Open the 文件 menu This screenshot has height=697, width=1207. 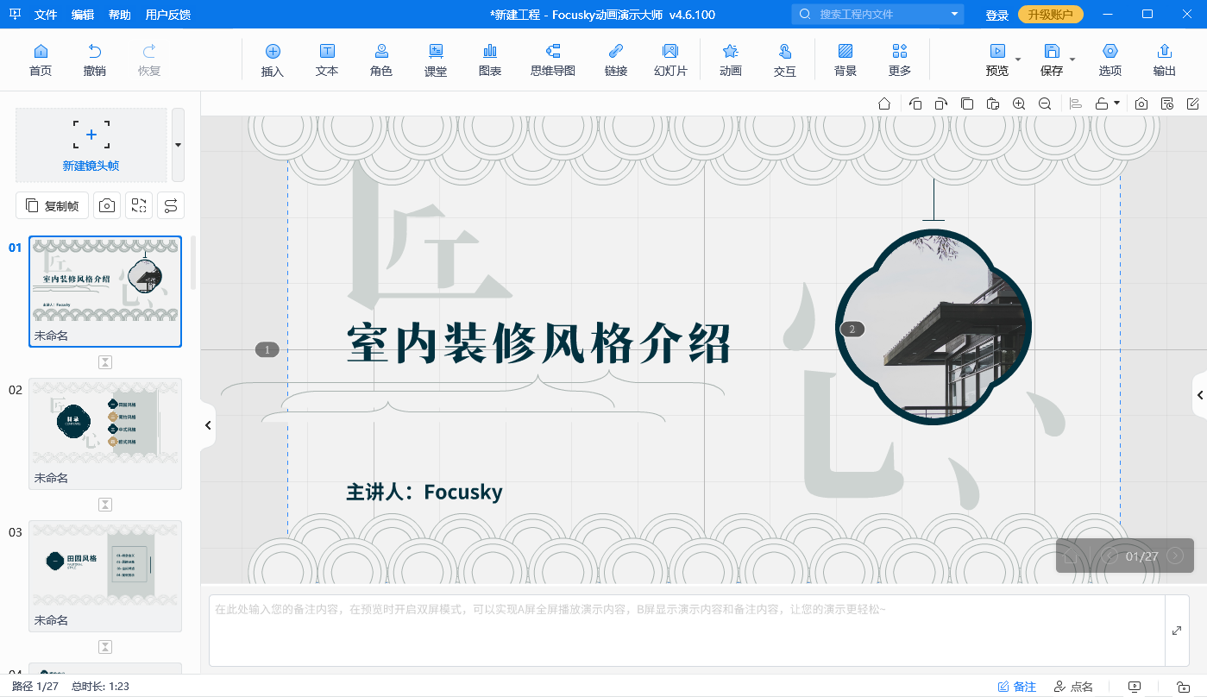[46, 15]
